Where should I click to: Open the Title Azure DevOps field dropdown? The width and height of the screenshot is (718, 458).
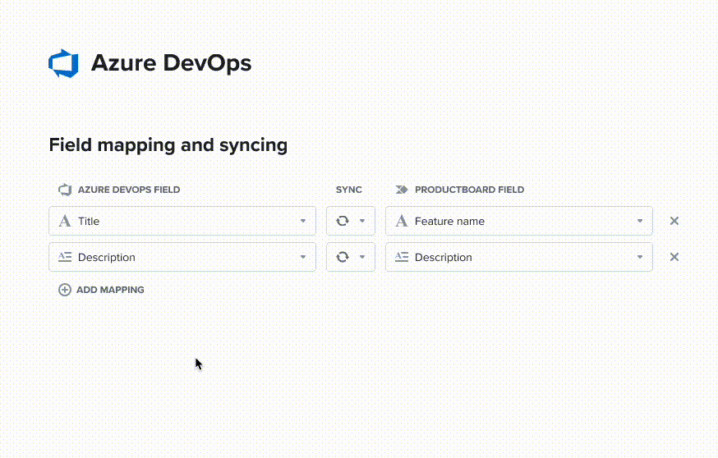[182, 221]
